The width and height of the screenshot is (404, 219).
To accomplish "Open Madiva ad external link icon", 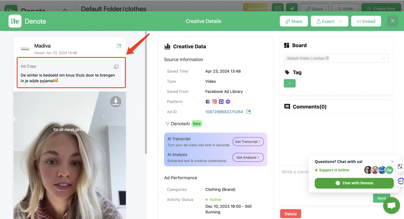I will [119, 46].
